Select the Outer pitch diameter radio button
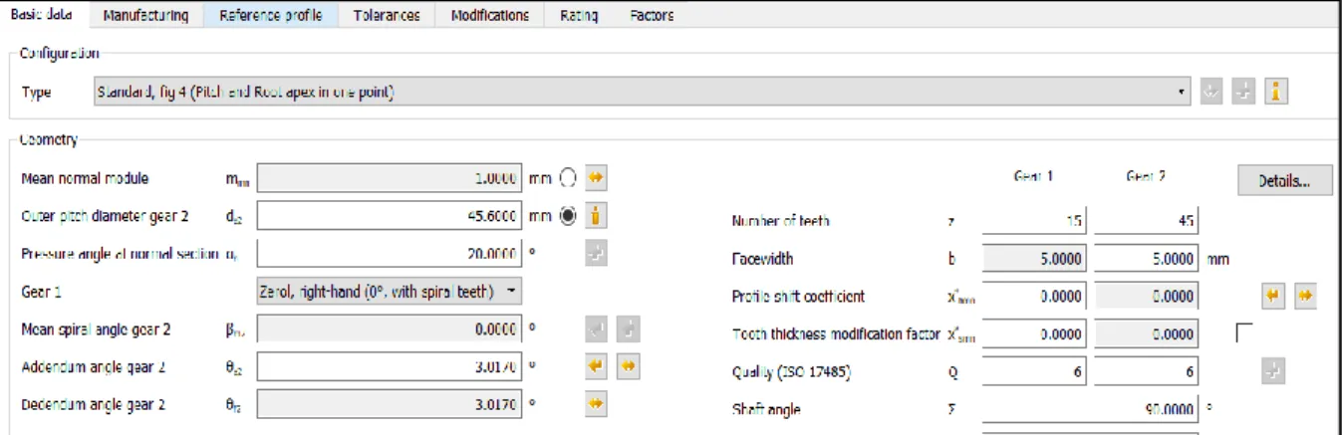This screenshot has width=1342, height=435. click(x=569, y=215)
